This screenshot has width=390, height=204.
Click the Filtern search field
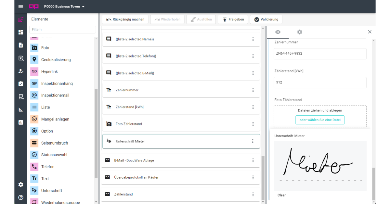[62, 30]
